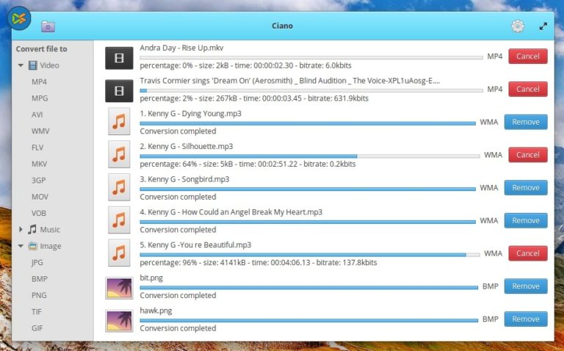Remove the Kenny G - Dying Young item
This screenshot has height=351, width=564.
coord(525,122)
